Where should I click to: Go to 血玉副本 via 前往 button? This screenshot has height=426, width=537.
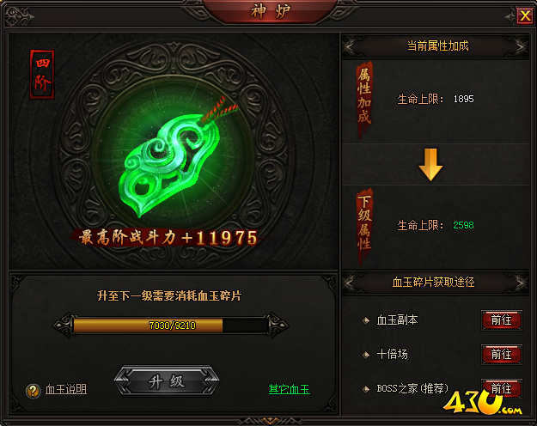tap(502, 320)
